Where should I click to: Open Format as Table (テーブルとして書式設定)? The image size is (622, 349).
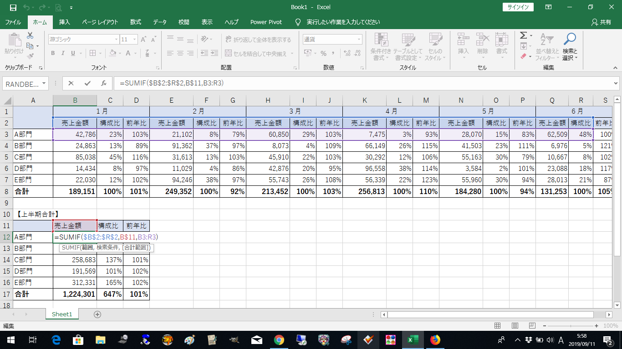pyautogui.click(x=408, y=47)
